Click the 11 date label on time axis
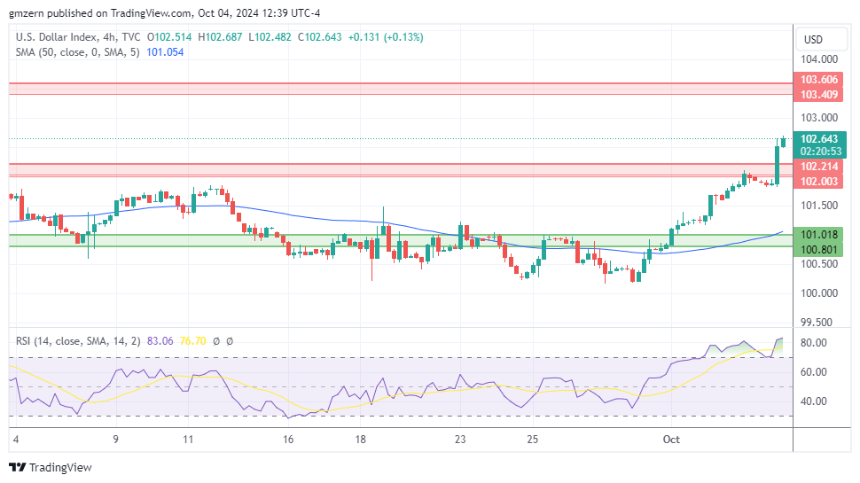Image resolution: width=860 pixels, height=483 pixels. [x=188, y=440]
